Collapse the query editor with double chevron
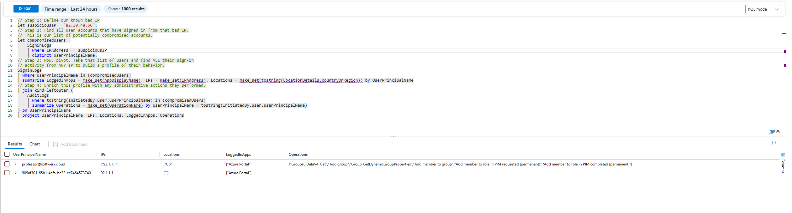 778,132
